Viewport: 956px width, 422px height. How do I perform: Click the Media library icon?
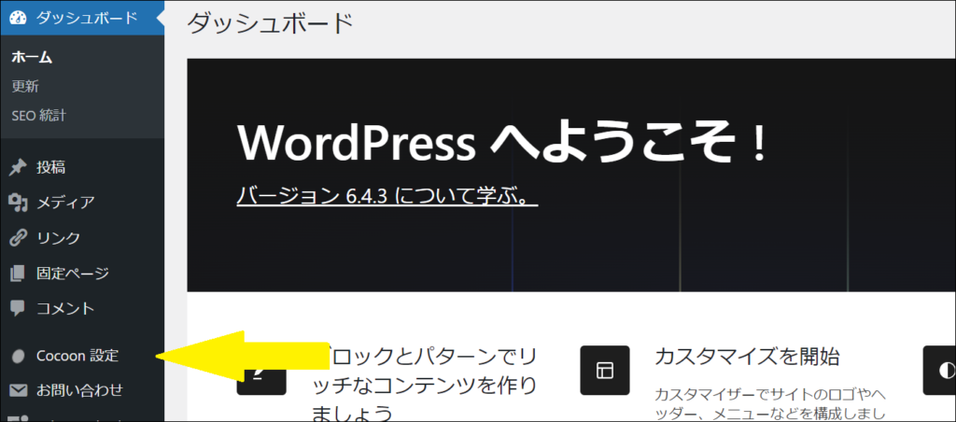19,203
